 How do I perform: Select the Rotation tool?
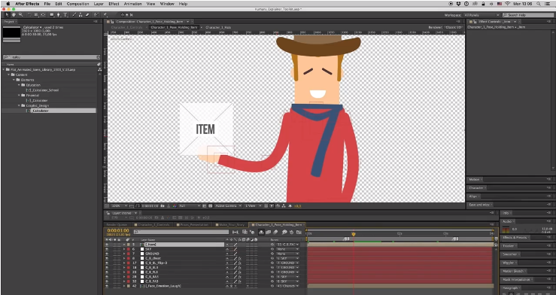pyautogui.click(x=29, y=15)
